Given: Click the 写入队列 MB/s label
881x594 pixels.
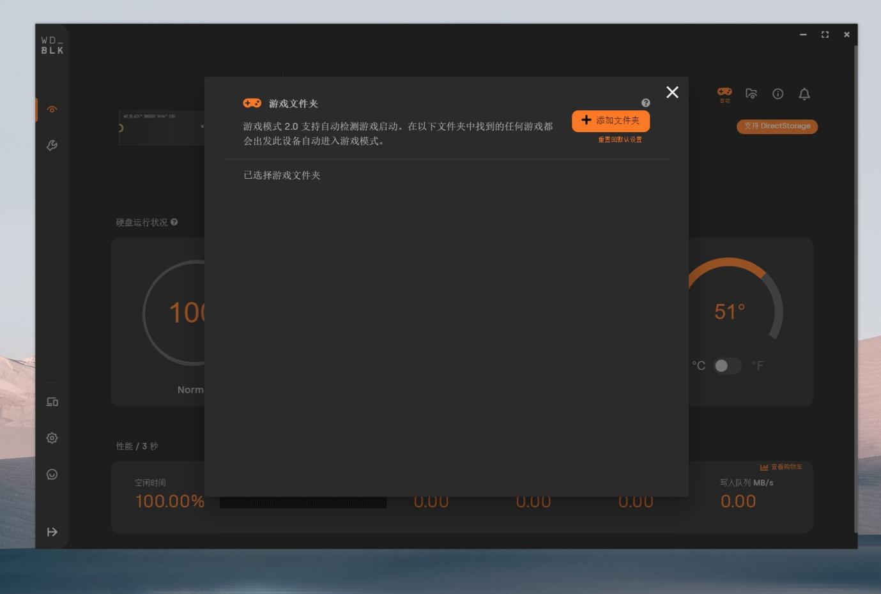Looking at the screenshot, I should point(746,483).
